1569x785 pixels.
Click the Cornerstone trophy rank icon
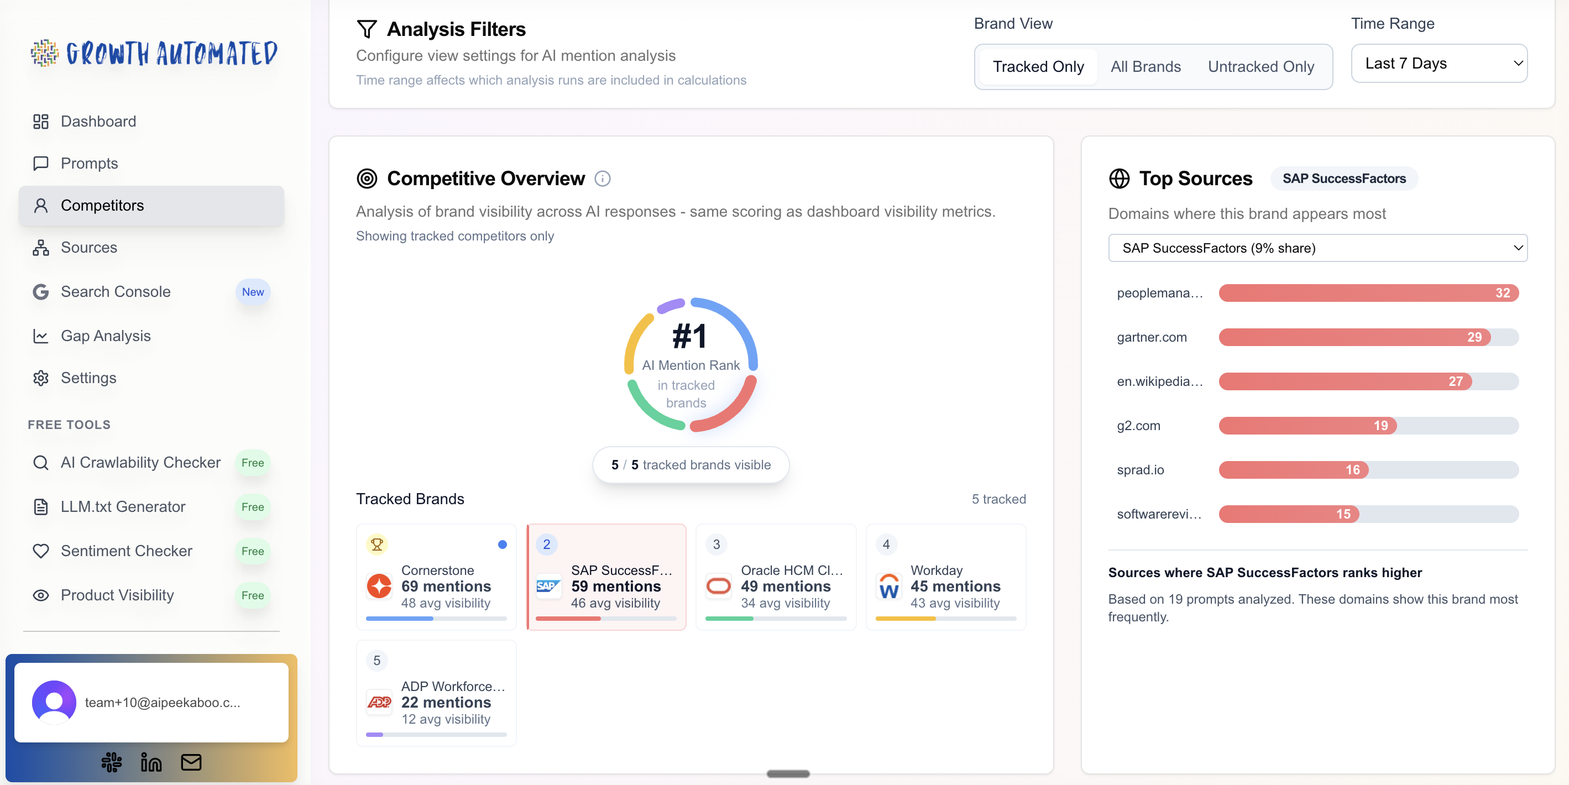point(377,544)
